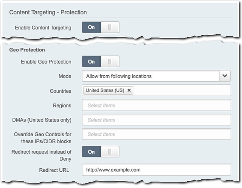Viewport: 242px width, 188px height.
Task: Toggle the Enable Content Targeting switch
Action: (100, 27)
